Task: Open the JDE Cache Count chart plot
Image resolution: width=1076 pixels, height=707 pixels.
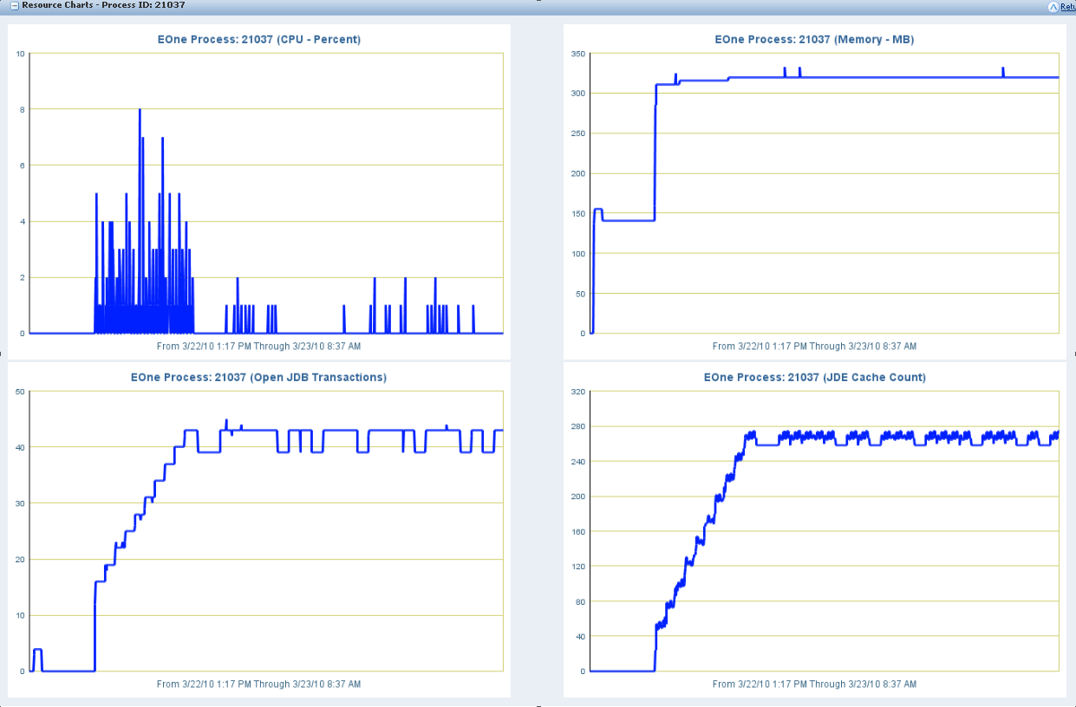Action: [825, 531]
